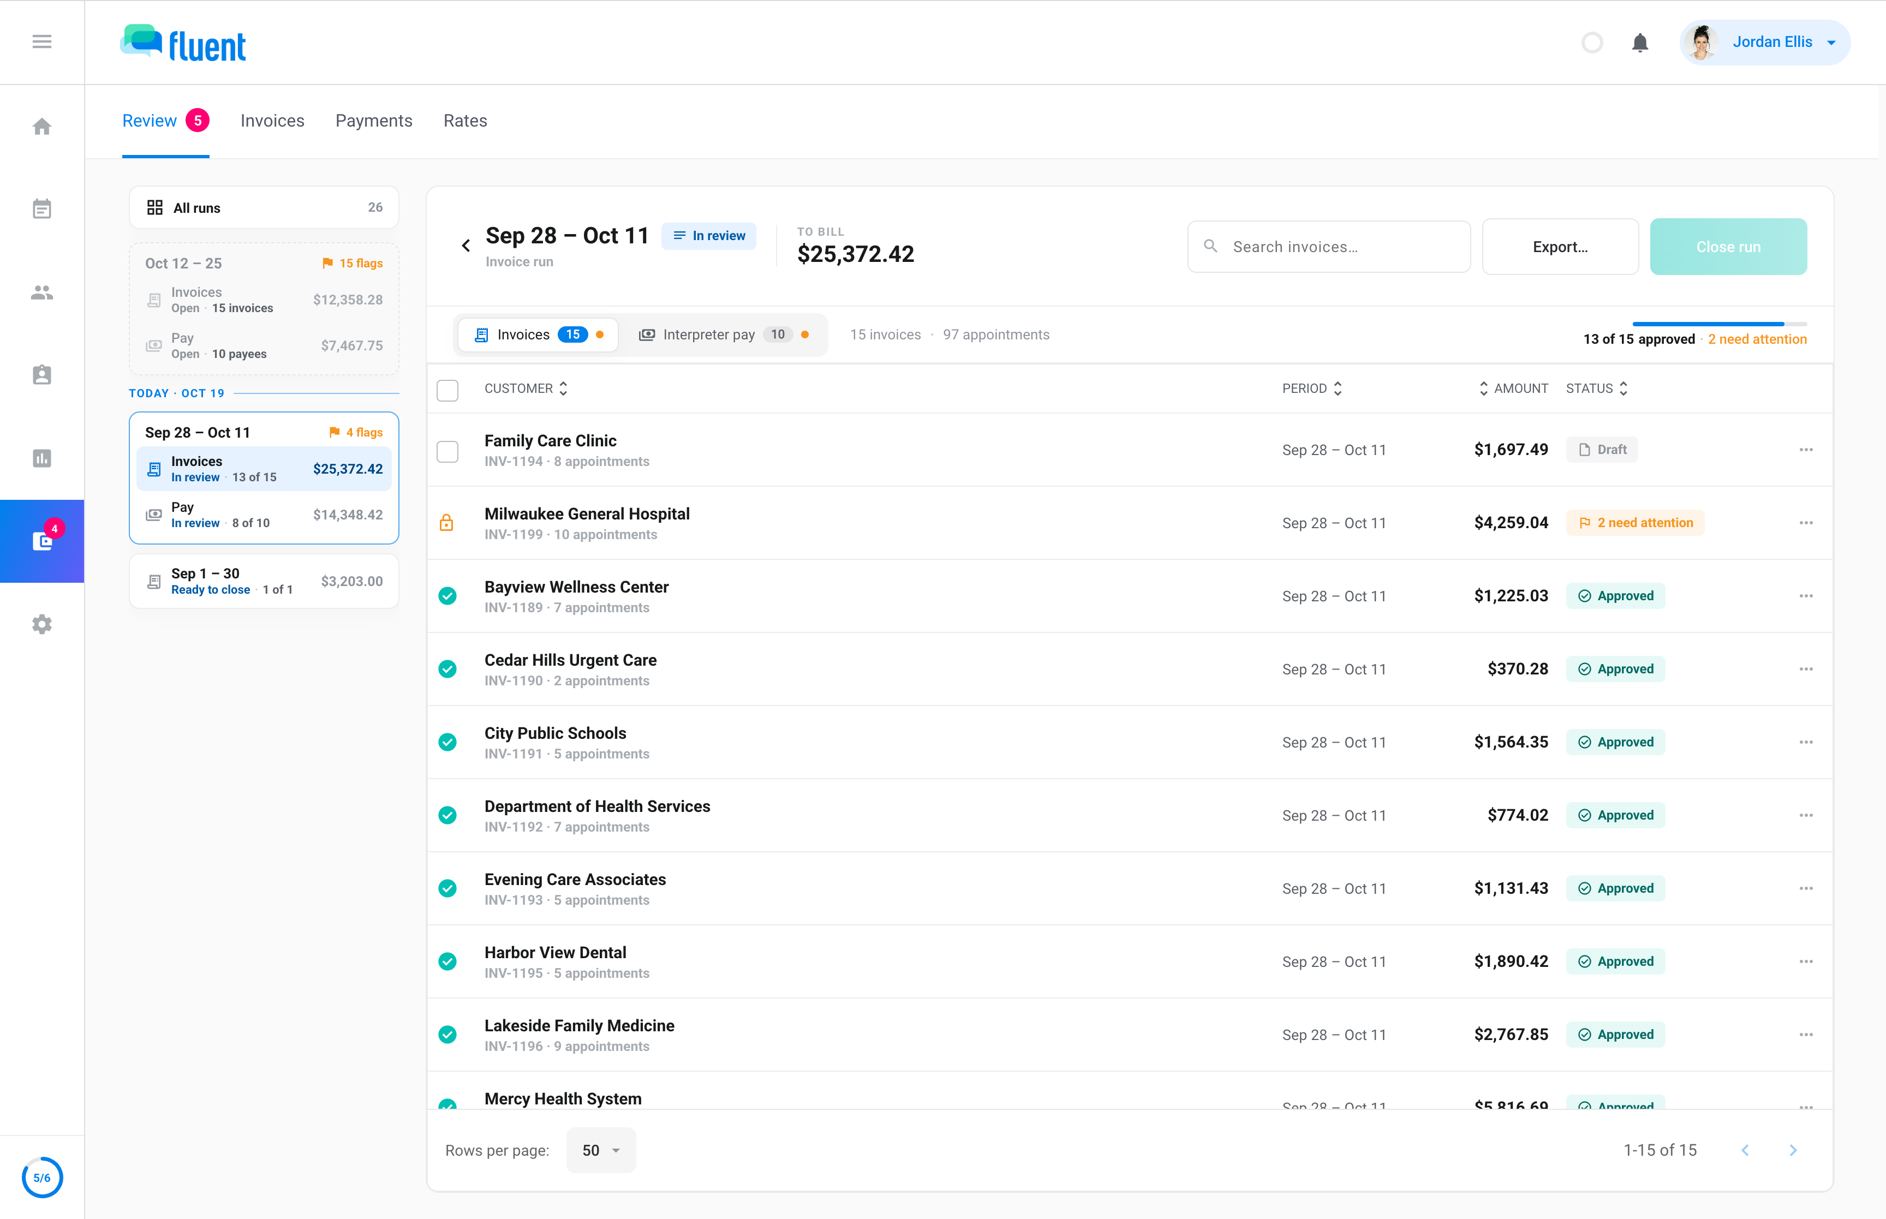Open the rows per page dropdown
This screenshot has height=1219, width=1886.
pos(601,1150)
